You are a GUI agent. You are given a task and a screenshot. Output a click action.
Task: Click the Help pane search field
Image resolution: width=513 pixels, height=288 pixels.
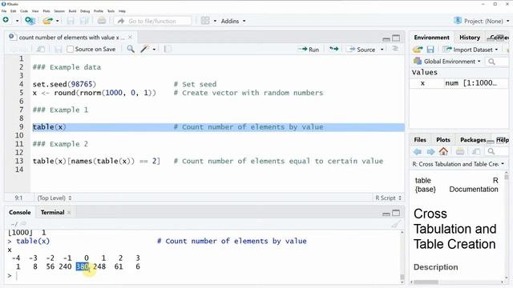tap(497, 151)
